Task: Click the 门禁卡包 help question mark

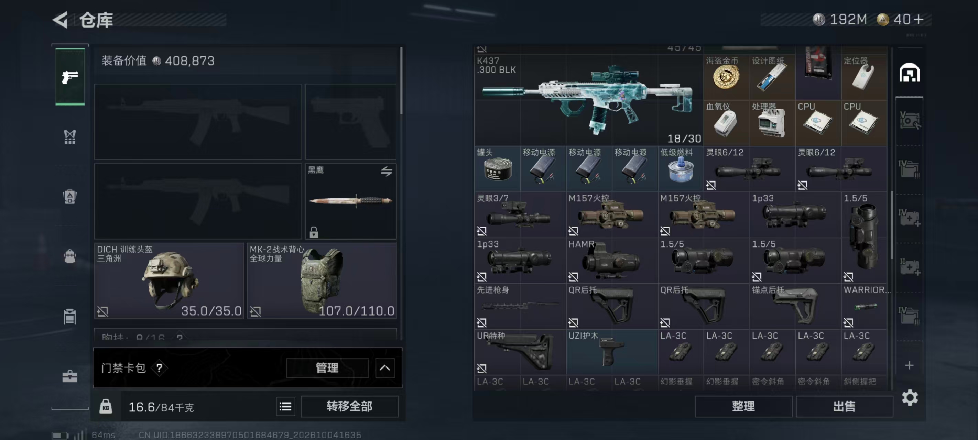Action: [x=159, y=367]
